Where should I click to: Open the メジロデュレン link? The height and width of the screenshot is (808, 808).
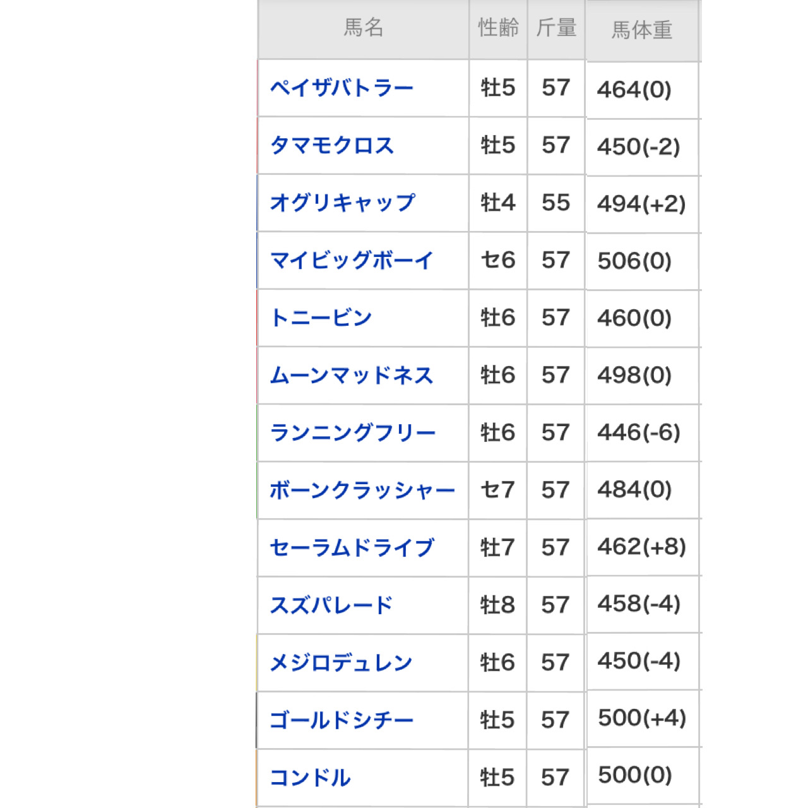click(342, 662)
